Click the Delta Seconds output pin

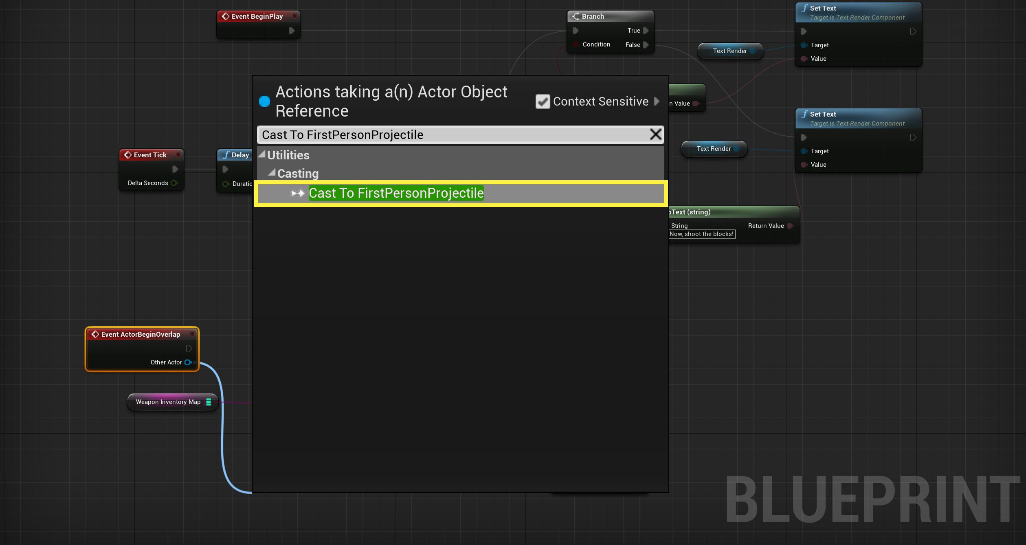click(x=174, y=183)
